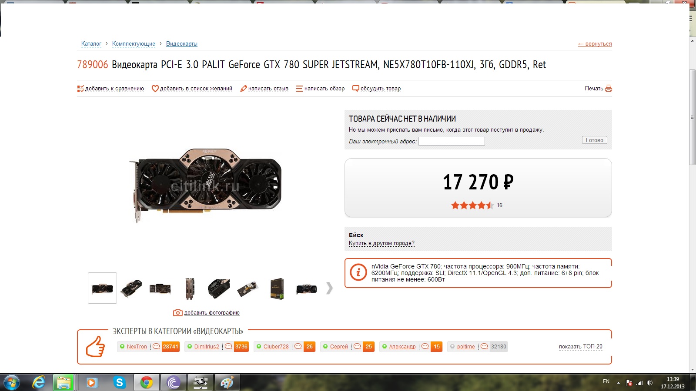Screen dimensions: 696x391
Task: Show next product thumbnails with arrow
Action: pos(329,288)
